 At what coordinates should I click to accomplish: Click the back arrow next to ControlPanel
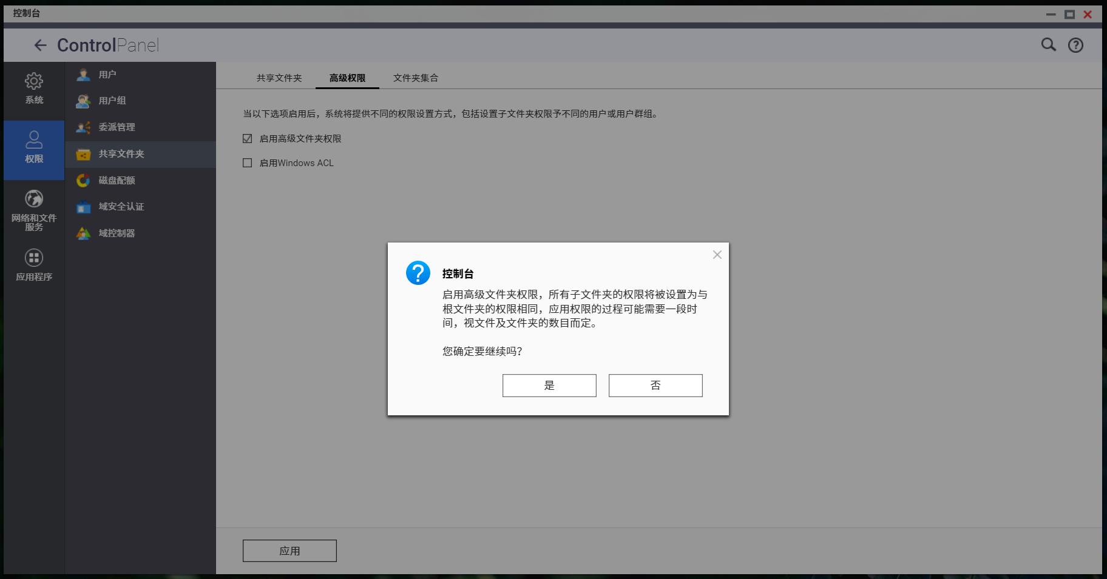pos(40,45)
